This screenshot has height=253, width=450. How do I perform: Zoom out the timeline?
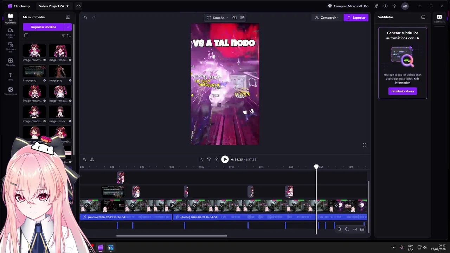tap(339, 229)
